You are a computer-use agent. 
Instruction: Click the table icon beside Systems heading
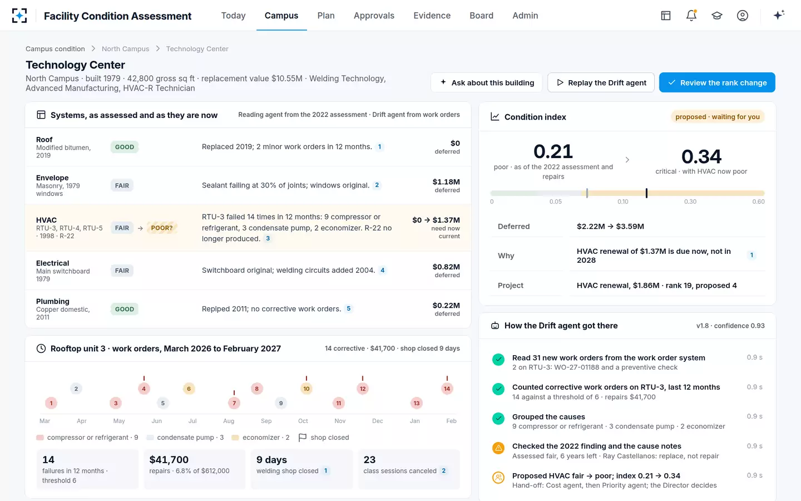tap(41, 115)
